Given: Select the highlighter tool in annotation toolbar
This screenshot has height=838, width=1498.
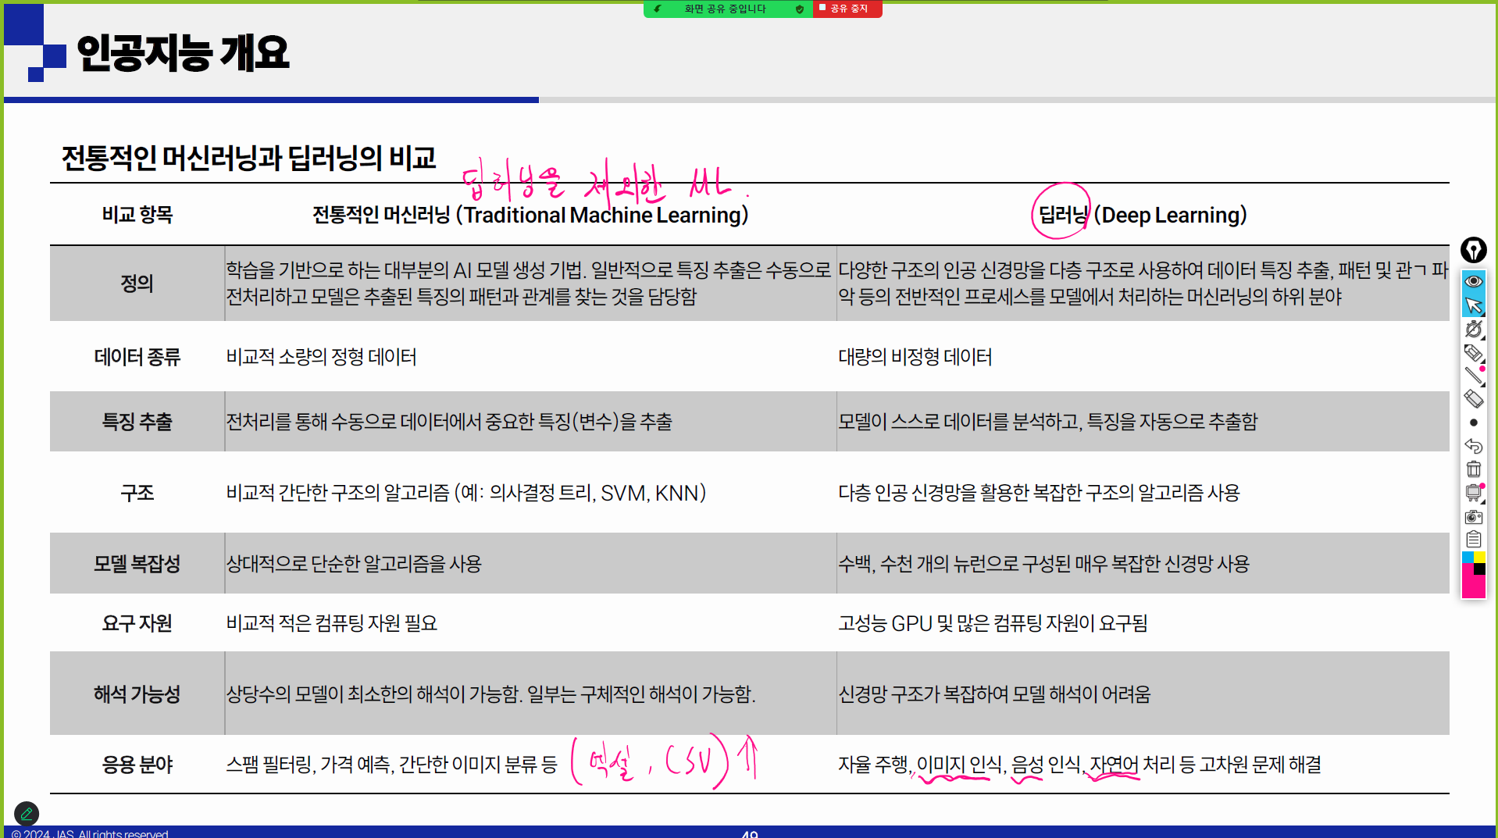Looking at the screenshot, I should tap(1473, 353).
